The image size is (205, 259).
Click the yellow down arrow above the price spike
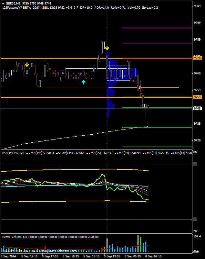tap(107, 47)
